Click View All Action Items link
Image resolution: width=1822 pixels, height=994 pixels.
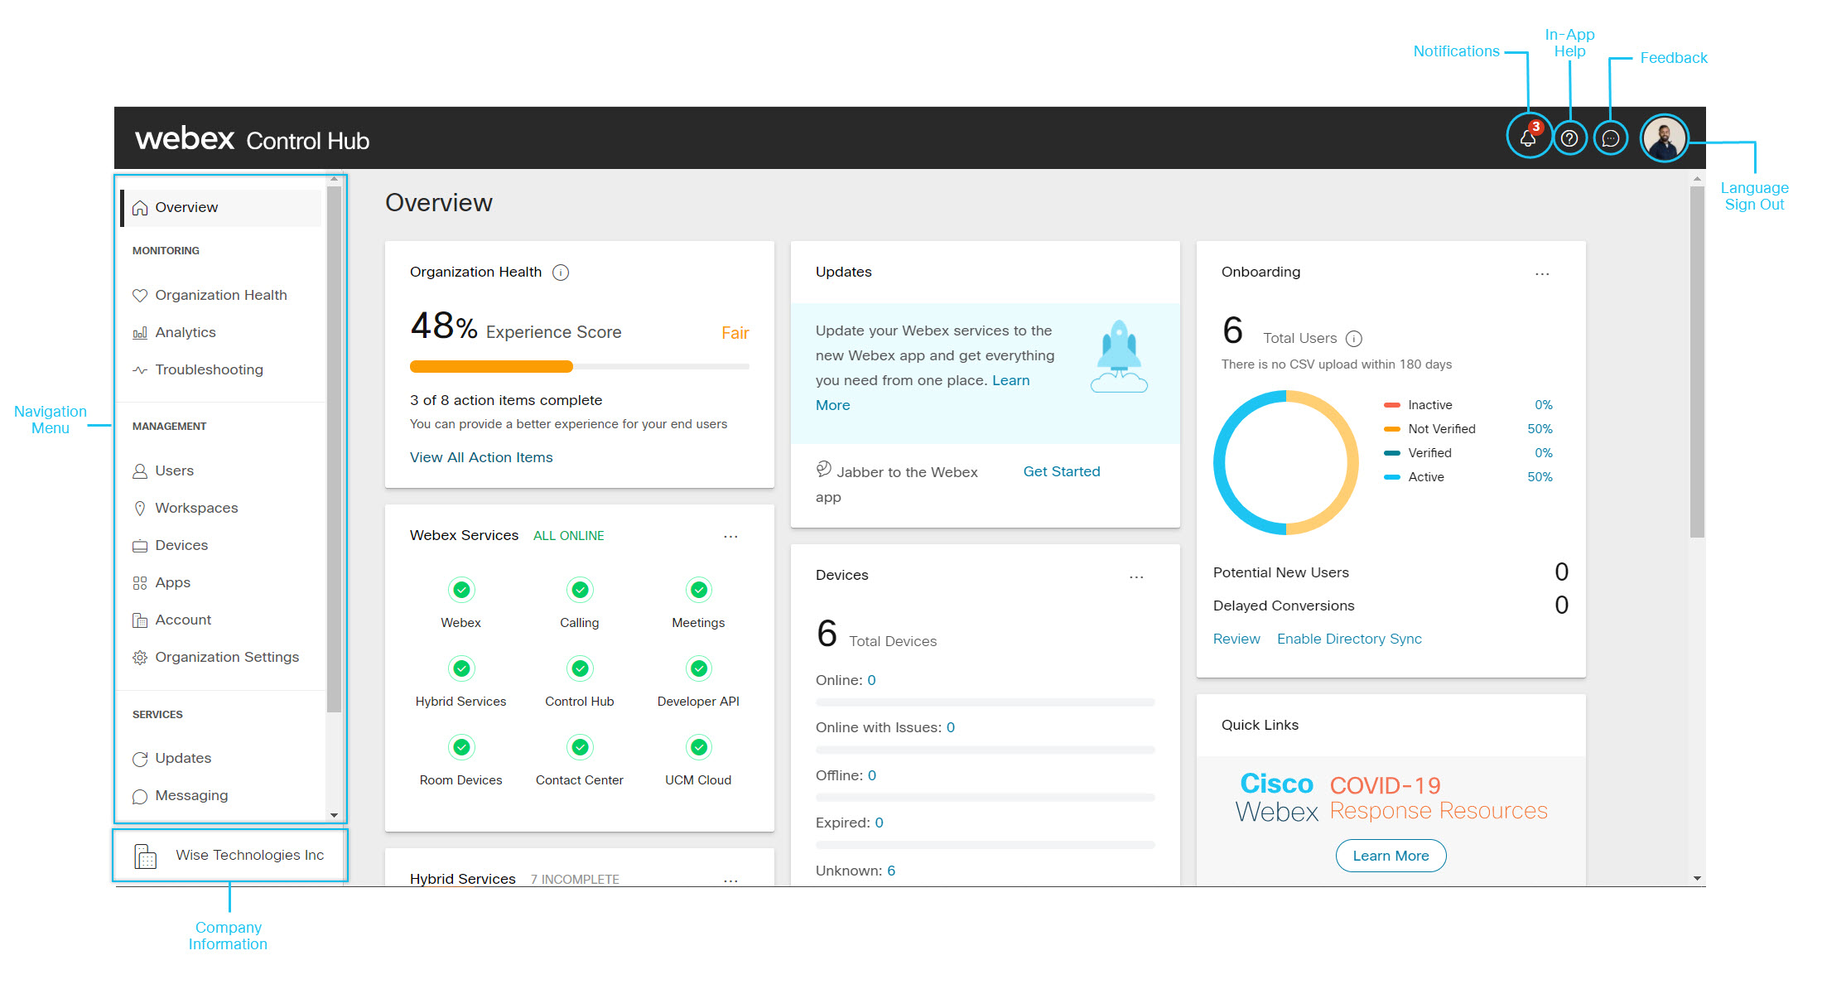[x=481, y=456]
